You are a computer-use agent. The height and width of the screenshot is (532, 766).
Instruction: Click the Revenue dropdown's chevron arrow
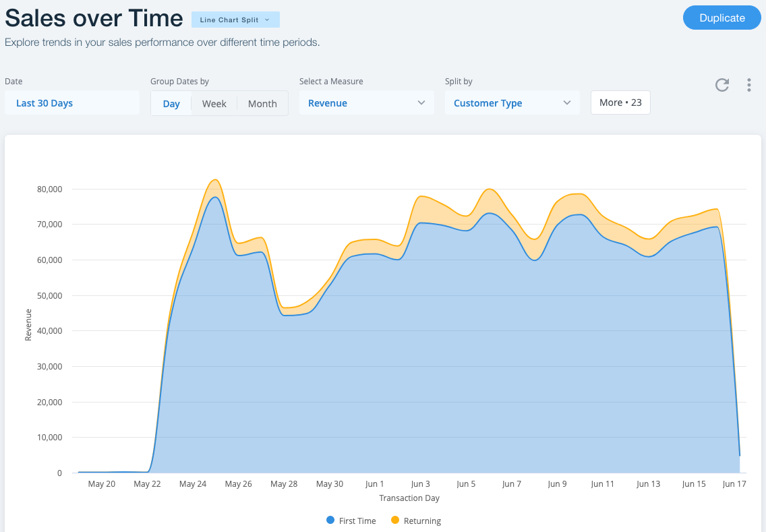pyautogui.click(x=421, y=103)
